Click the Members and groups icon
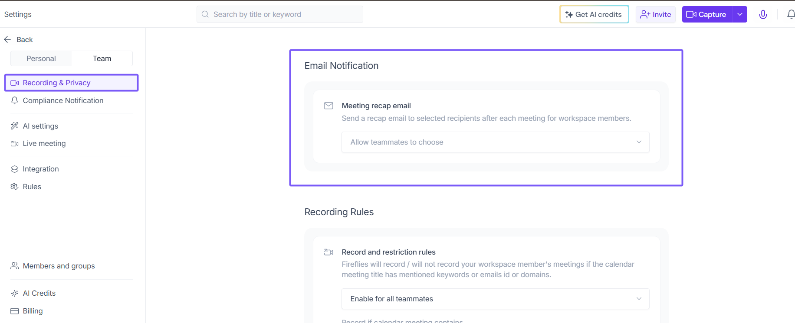The image size is (795, 323). click(x=14, y=266)
